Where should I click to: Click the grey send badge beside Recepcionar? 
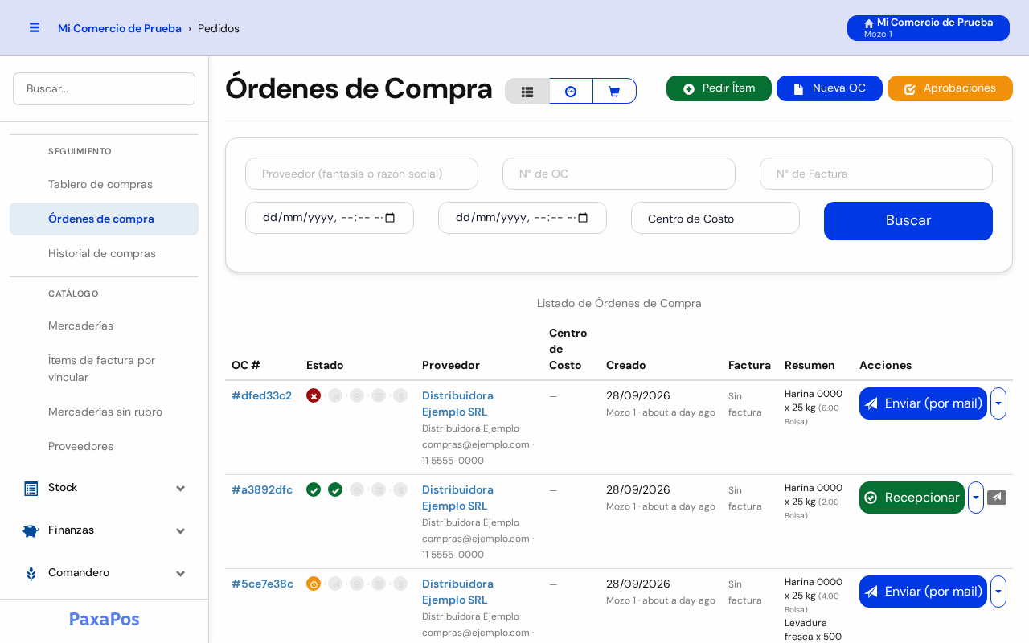pos(997,498)
